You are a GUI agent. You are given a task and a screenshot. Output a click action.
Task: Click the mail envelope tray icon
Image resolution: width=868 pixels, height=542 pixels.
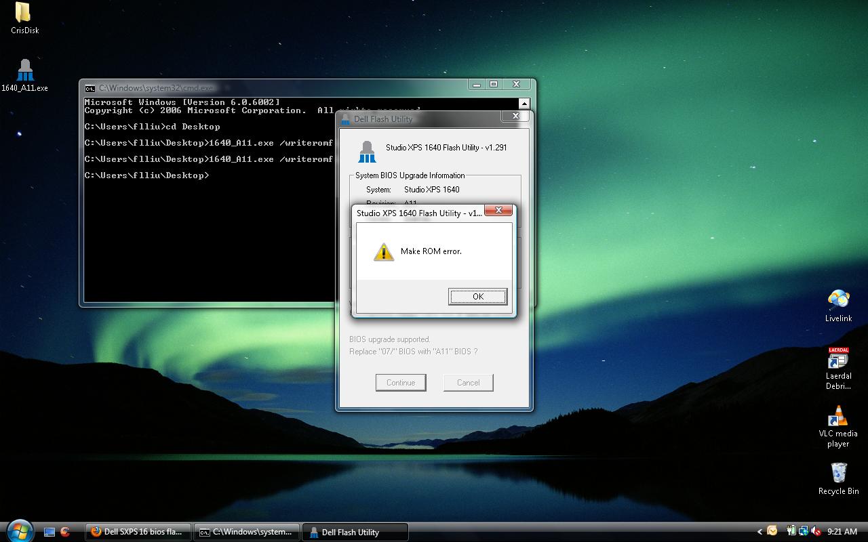pyautogui.click(x=772, y=531)
